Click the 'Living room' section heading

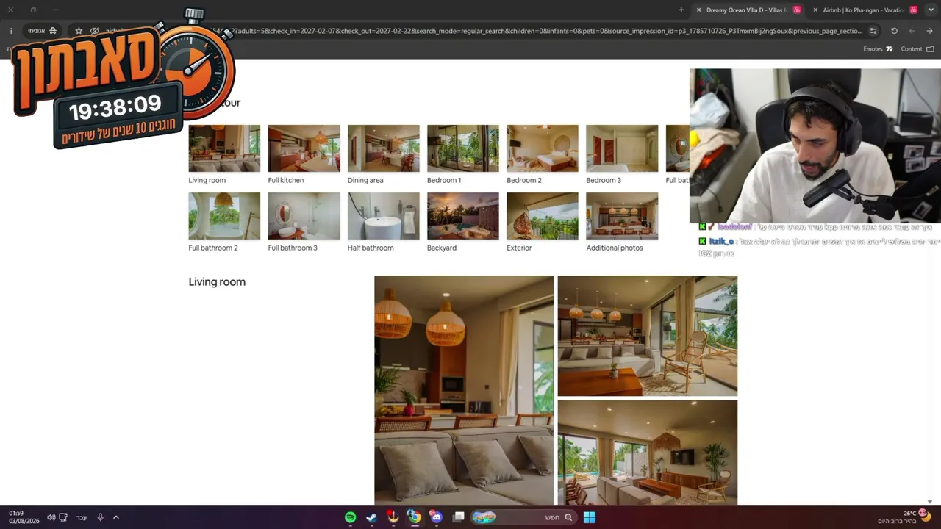(217, 281)
